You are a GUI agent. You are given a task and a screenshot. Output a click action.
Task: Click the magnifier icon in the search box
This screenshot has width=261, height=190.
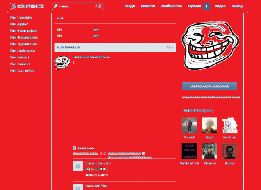pos(56,6)
